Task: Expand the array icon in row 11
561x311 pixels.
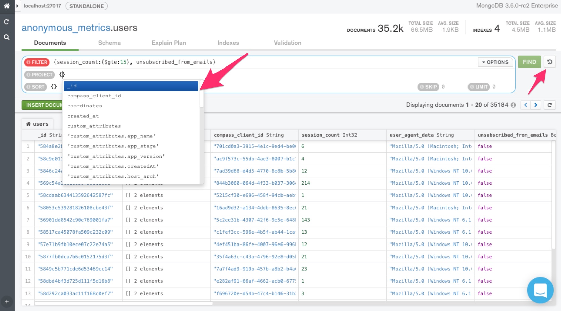Action: coord(128,269)
